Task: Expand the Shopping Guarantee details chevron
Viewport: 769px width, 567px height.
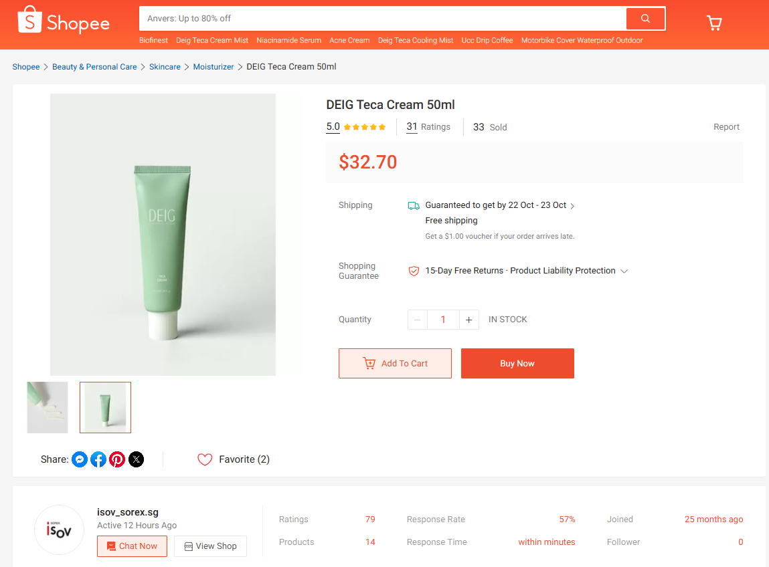Action: tap(624, 271)
